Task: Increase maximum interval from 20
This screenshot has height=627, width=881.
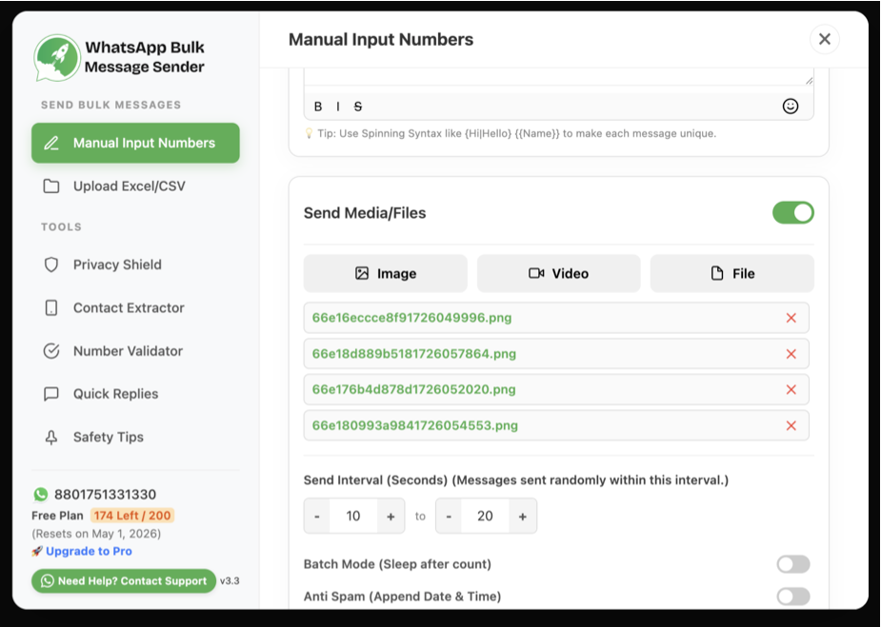Action: pos(523,516)
